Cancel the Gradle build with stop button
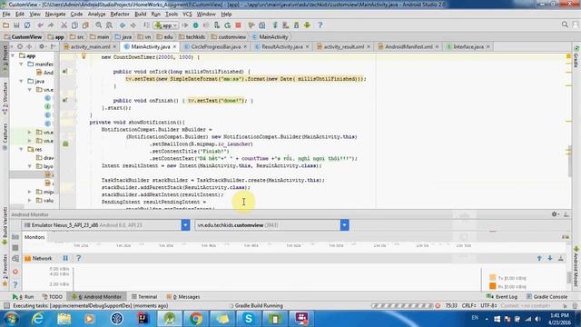The height and width of the screenshot is (327, 581). (x=438, y=306)
